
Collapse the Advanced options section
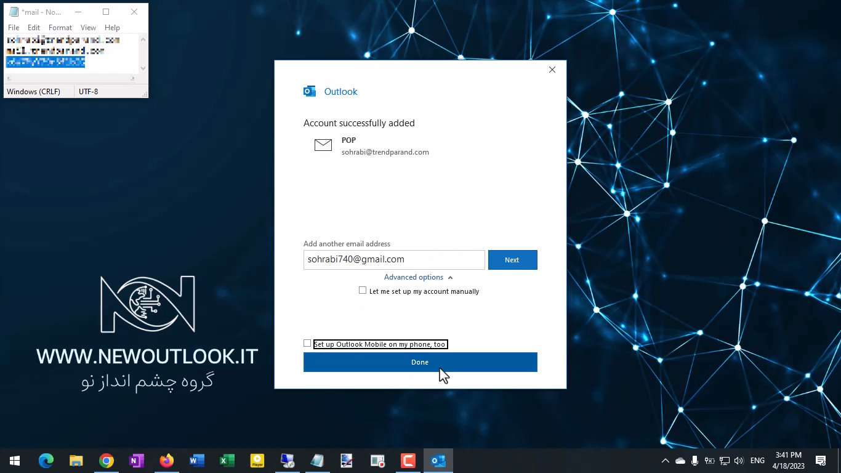point(419,277)
